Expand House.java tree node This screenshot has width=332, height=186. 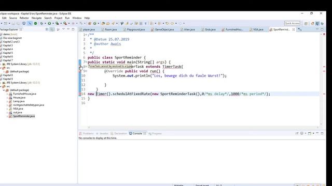pos(7,98)
